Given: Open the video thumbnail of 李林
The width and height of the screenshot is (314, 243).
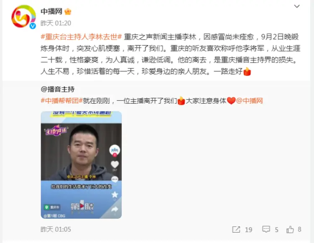Looking at the screenshot, I should click(x=81, y=165).
